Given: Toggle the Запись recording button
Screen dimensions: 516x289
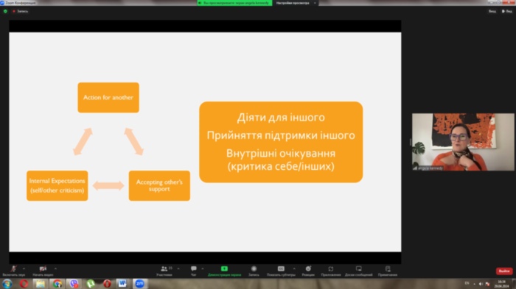Looking at the screenshot, I should pyautogui.click(x=254, y=271).
